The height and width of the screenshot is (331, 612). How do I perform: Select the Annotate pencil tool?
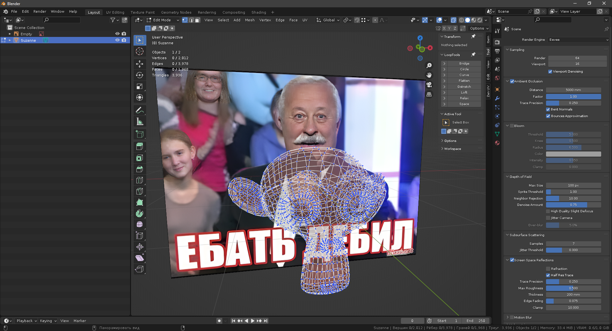[x=140, y=110]
